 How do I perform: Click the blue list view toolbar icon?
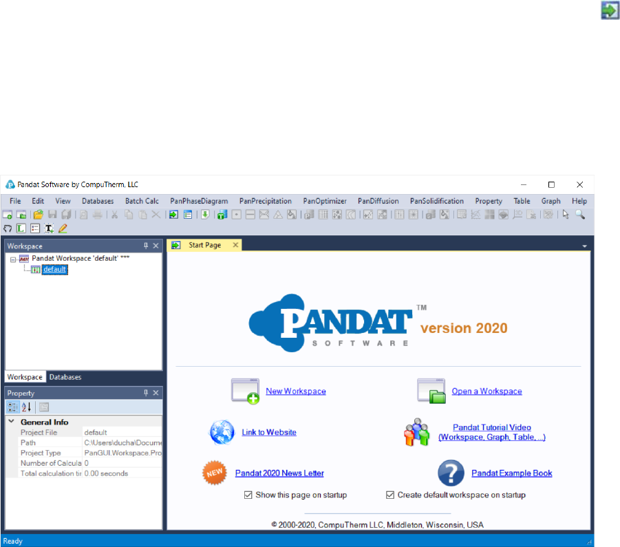[x=188, y=215]
